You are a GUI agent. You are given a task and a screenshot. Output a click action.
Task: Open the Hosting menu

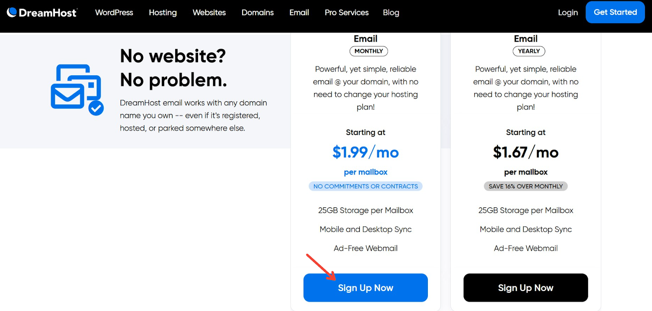click(x=163, y=13)
